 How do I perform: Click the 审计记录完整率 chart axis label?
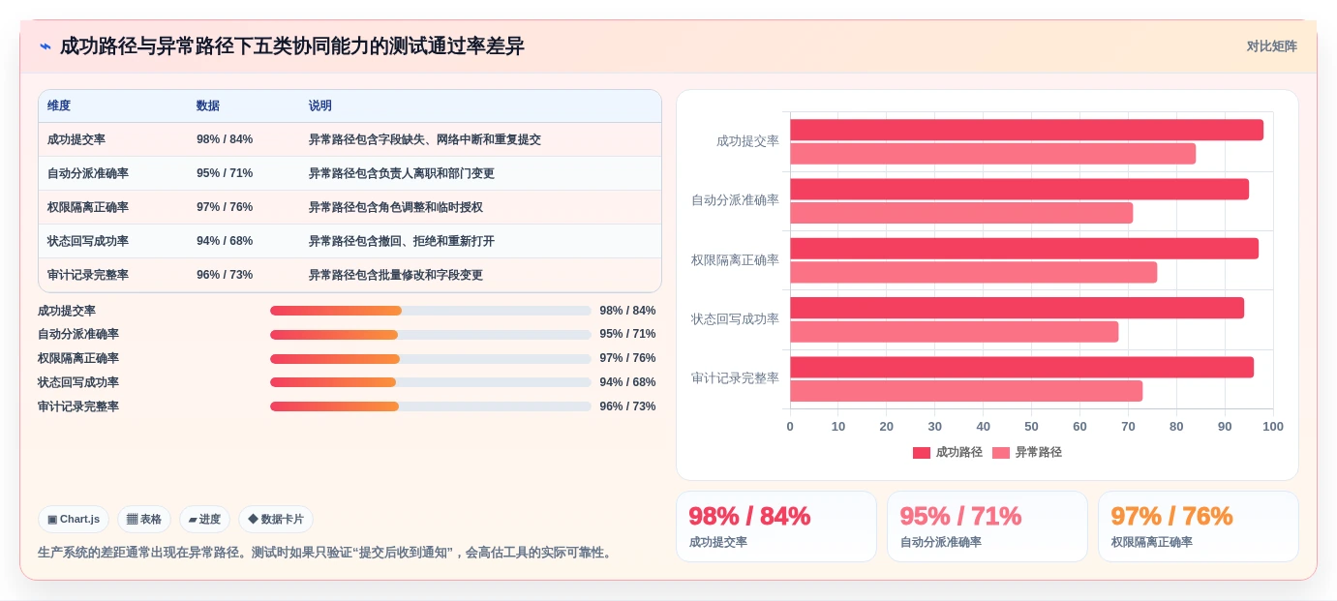pyautogui.click(x=735, y=378)
